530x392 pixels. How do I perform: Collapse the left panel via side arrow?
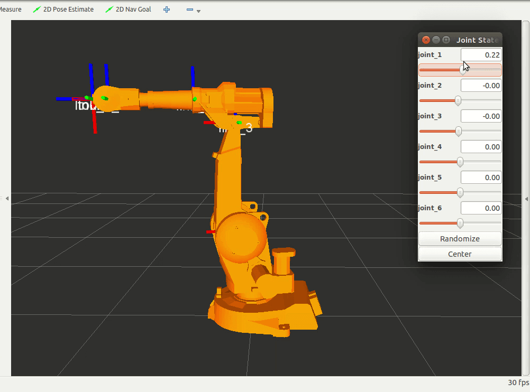7,199
